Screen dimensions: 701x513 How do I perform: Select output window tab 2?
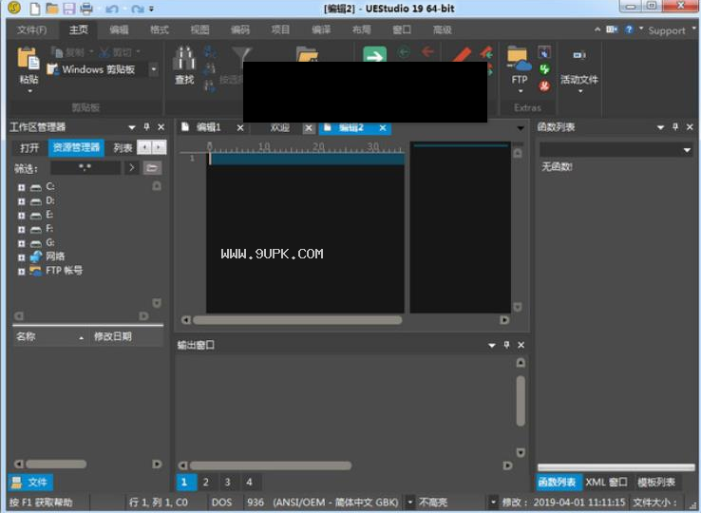[x=206, y=483]
